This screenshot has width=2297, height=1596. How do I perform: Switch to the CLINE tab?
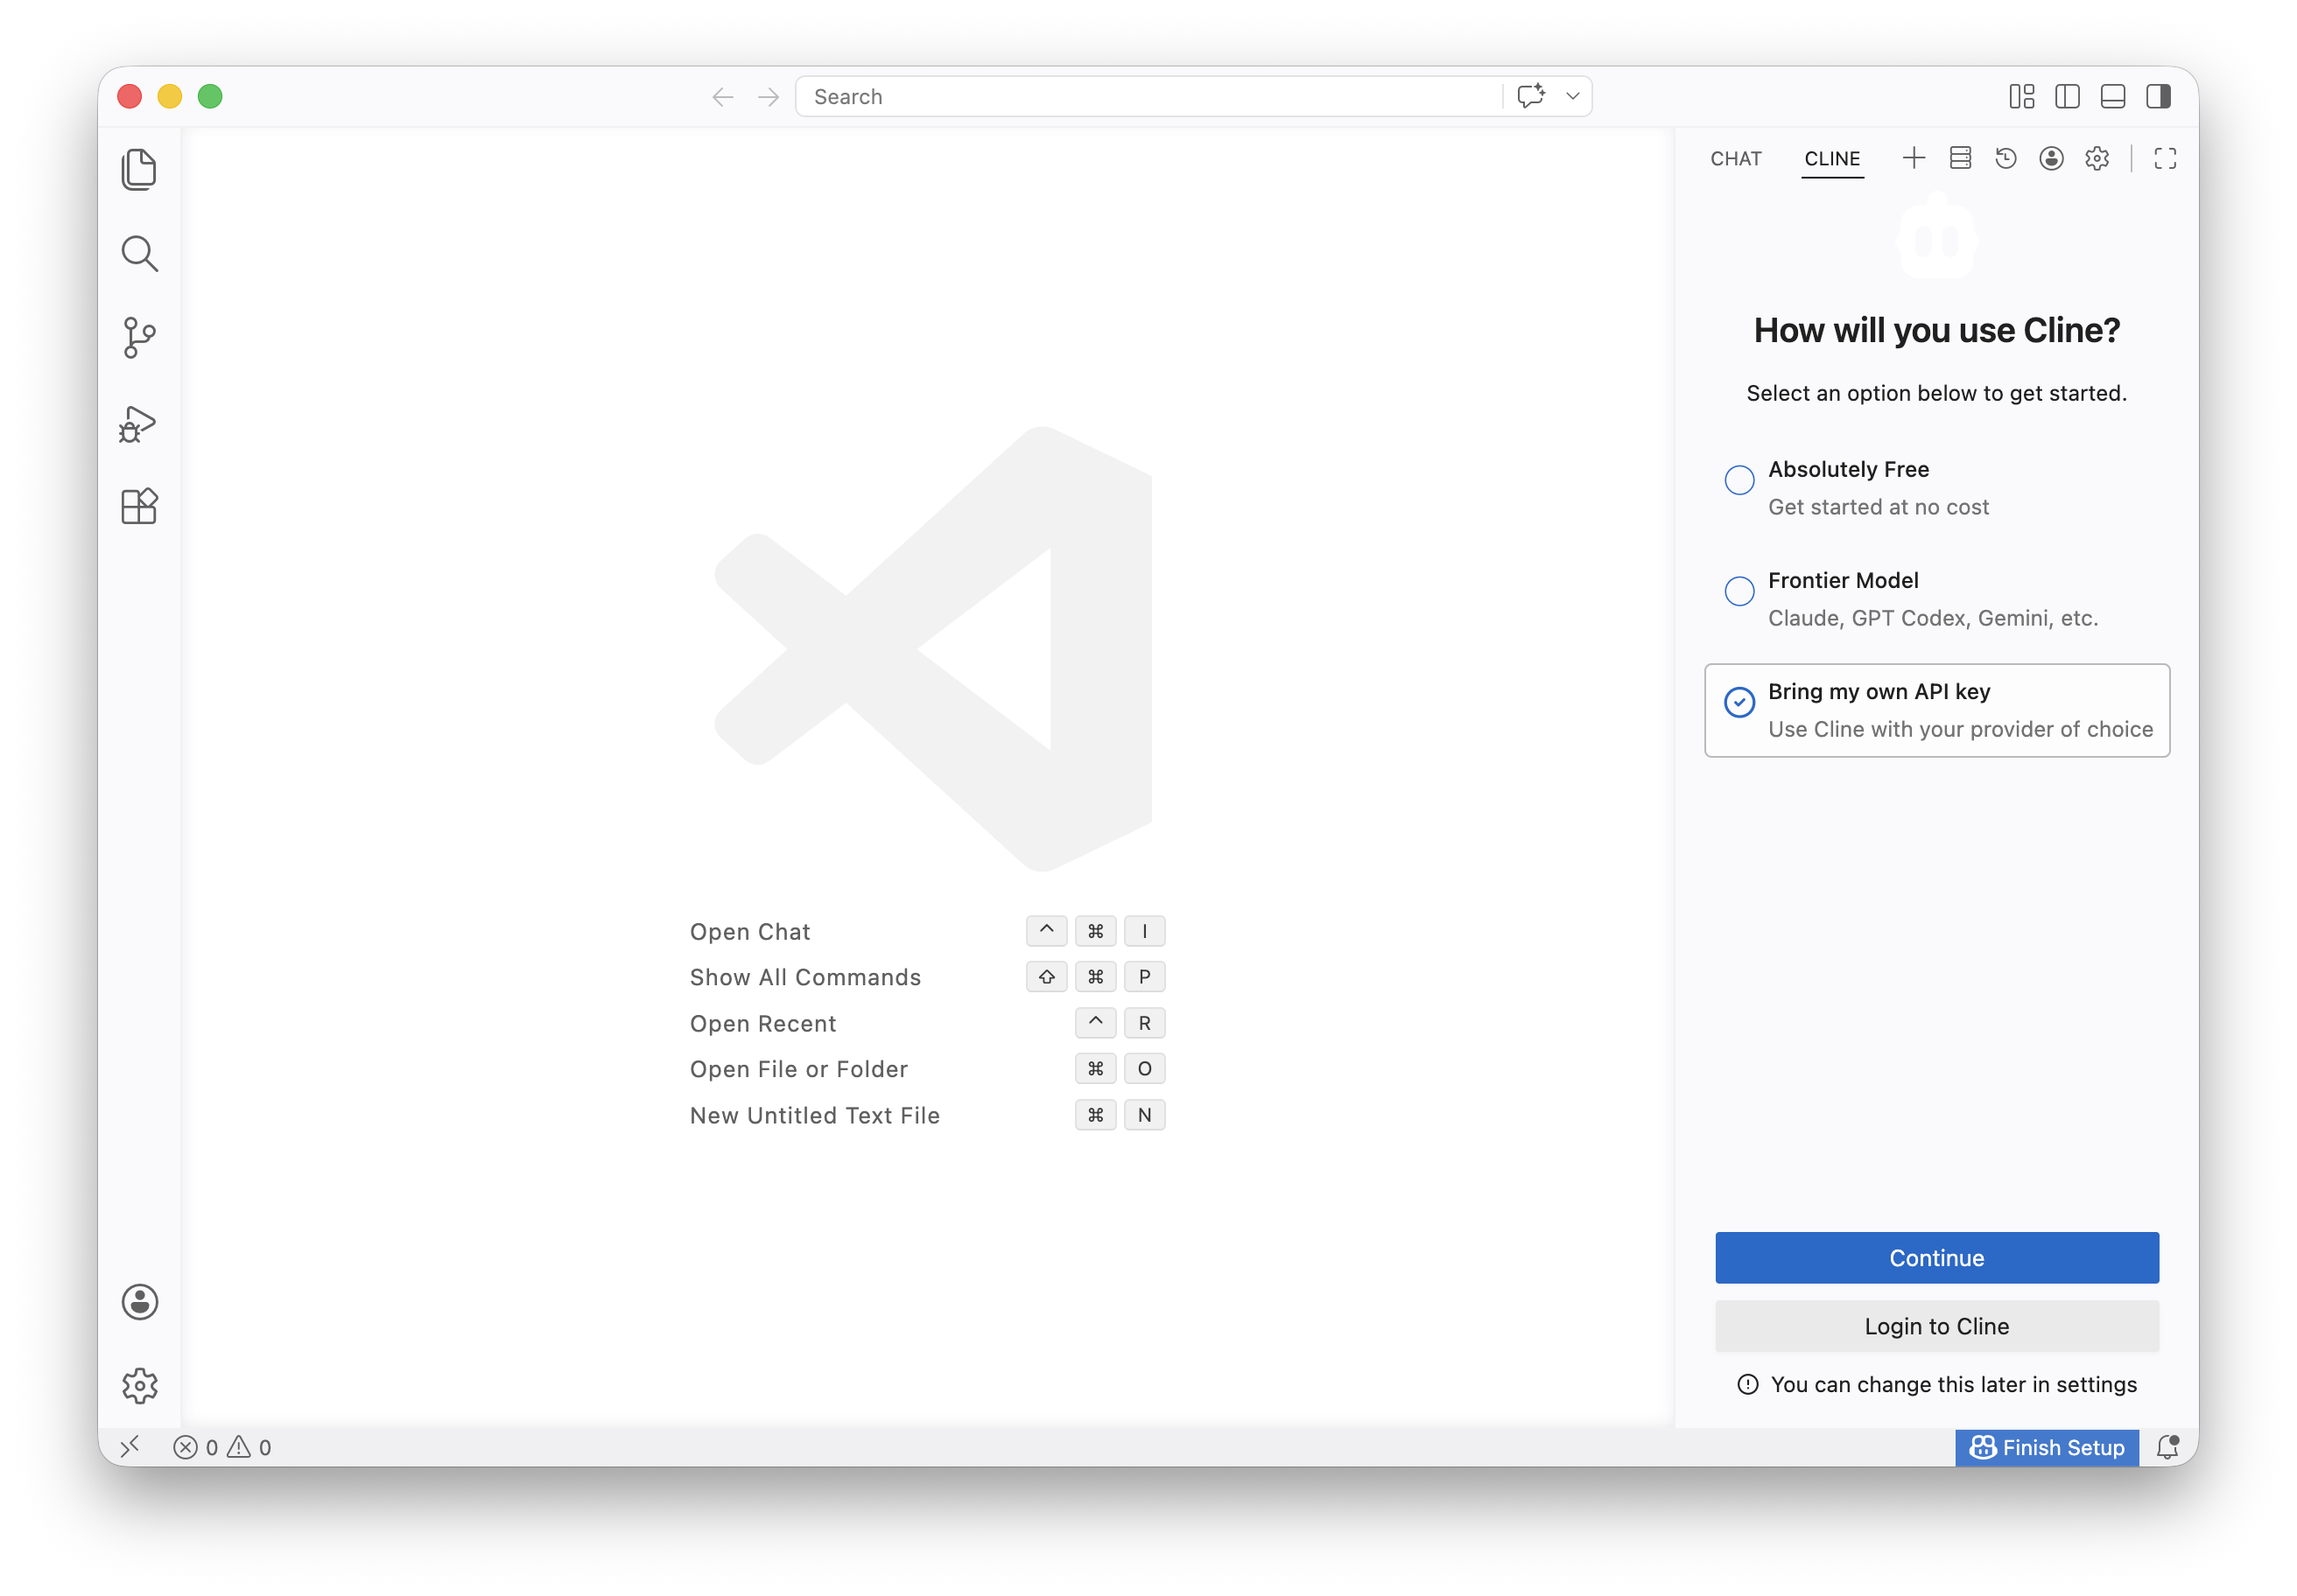pos(1832,159)
